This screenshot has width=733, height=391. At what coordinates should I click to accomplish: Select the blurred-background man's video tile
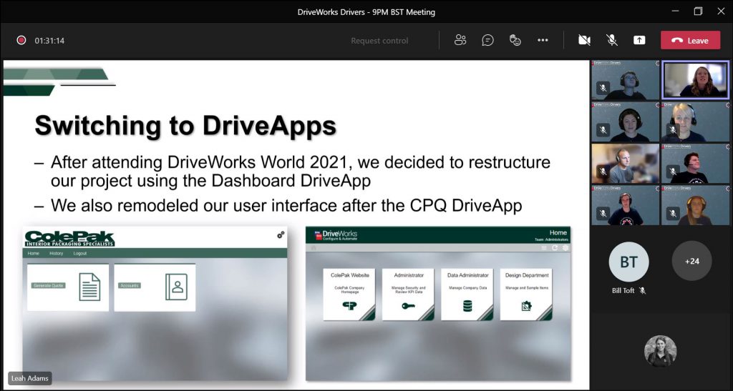(x=625, y=163)
